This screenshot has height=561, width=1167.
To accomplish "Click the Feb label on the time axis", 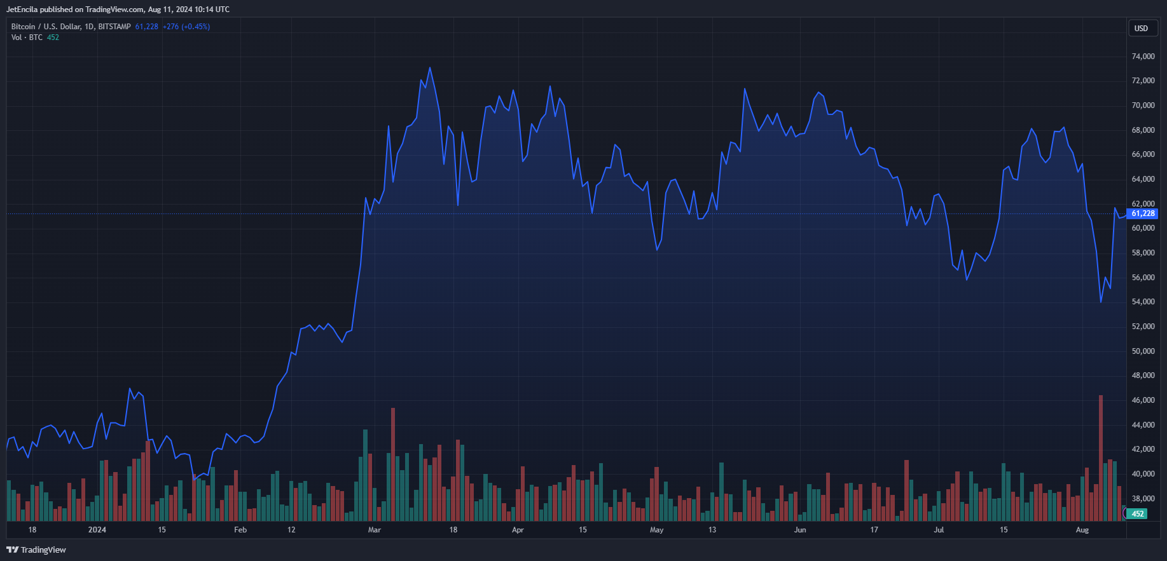I will [x=240, y=530].
